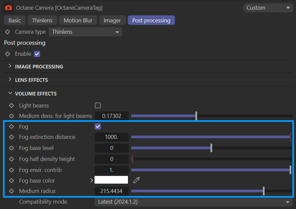Open the Camera type Thinlens dropdown

(85, 32)
